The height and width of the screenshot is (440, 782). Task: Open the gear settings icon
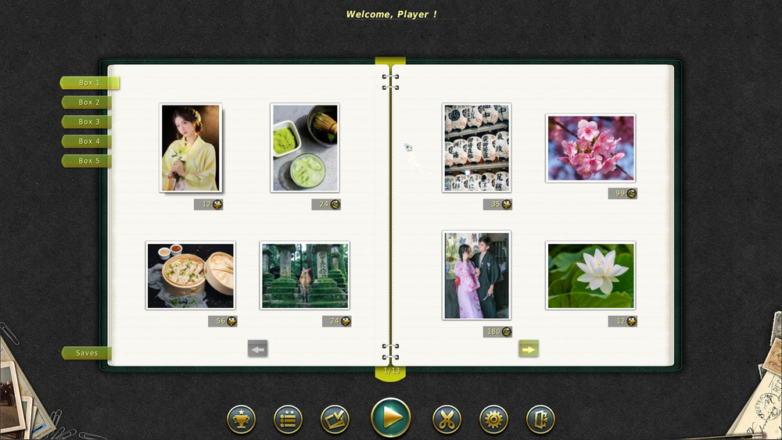(x=493, y=420)
